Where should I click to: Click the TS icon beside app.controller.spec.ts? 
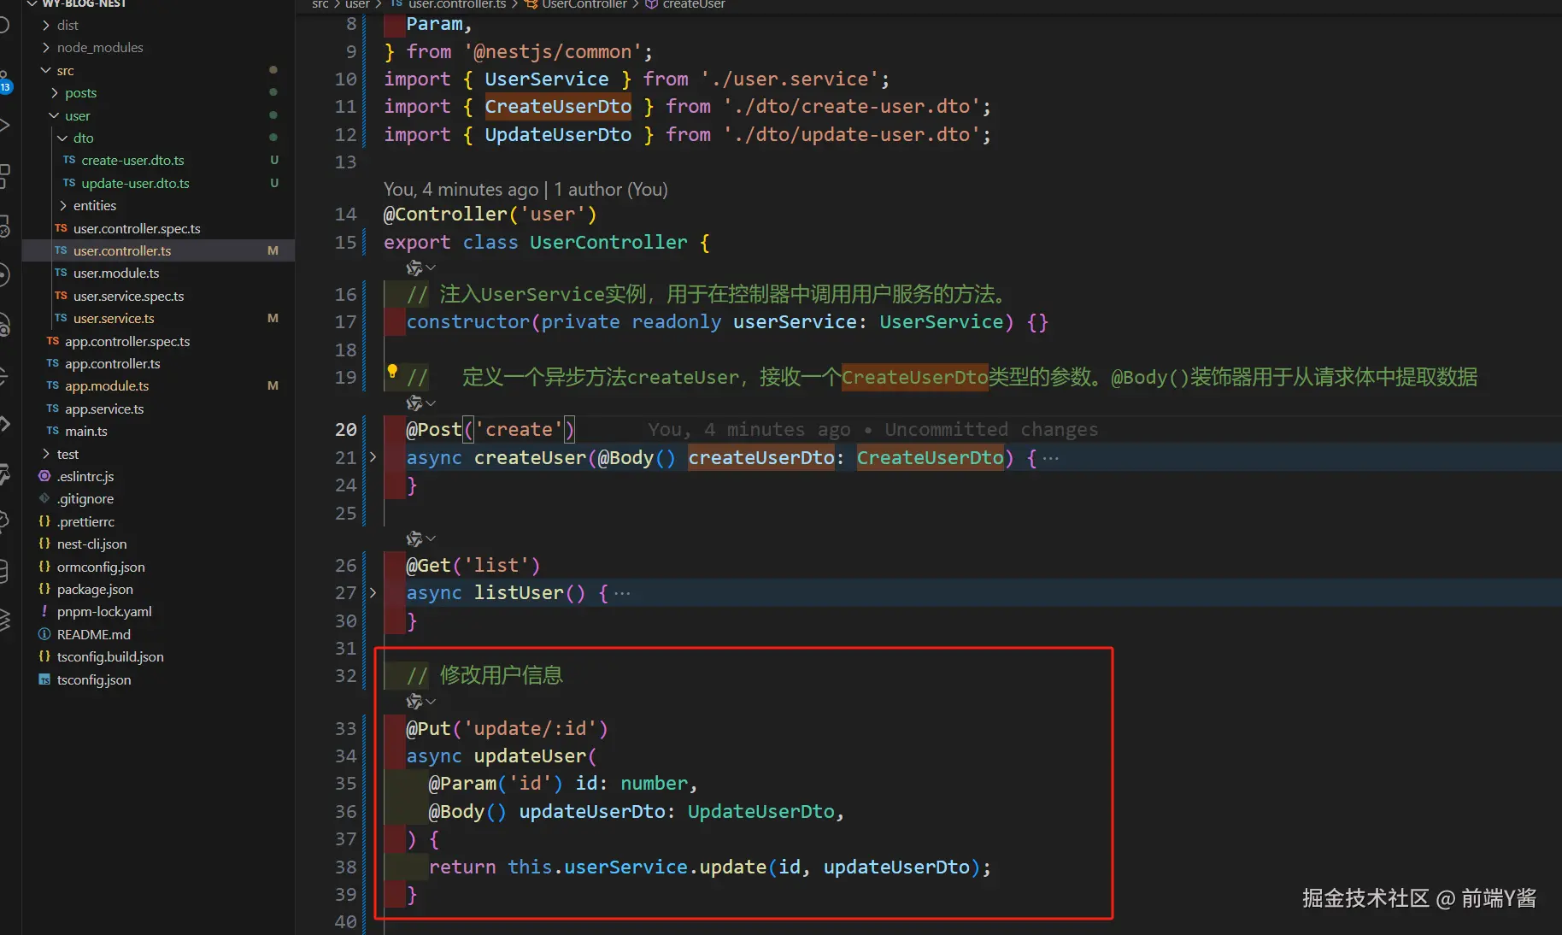click(53, 341)
